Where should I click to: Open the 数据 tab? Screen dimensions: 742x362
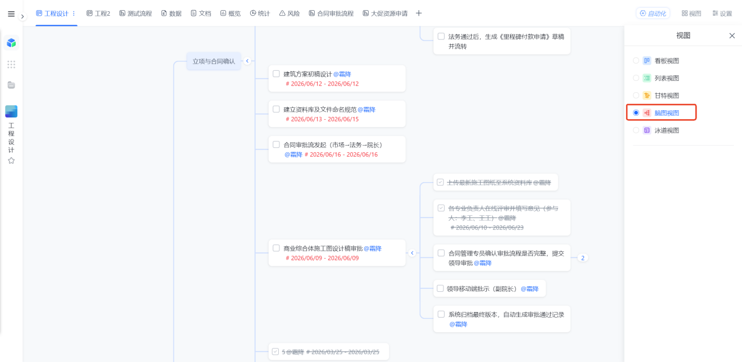171,13
